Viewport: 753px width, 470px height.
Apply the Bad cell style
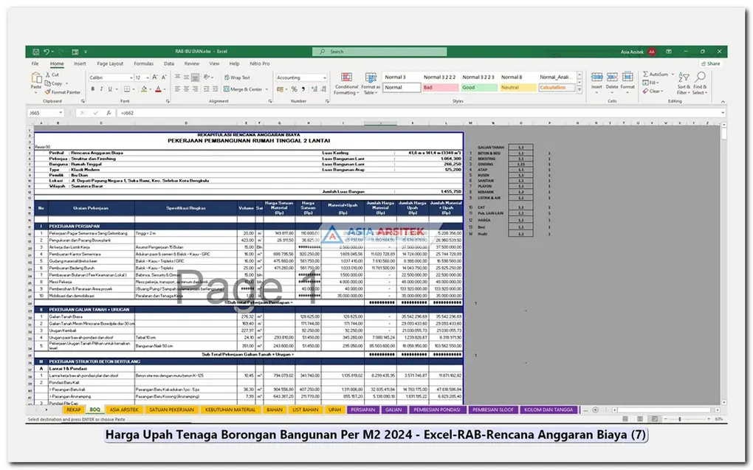[x=441, y=88]
